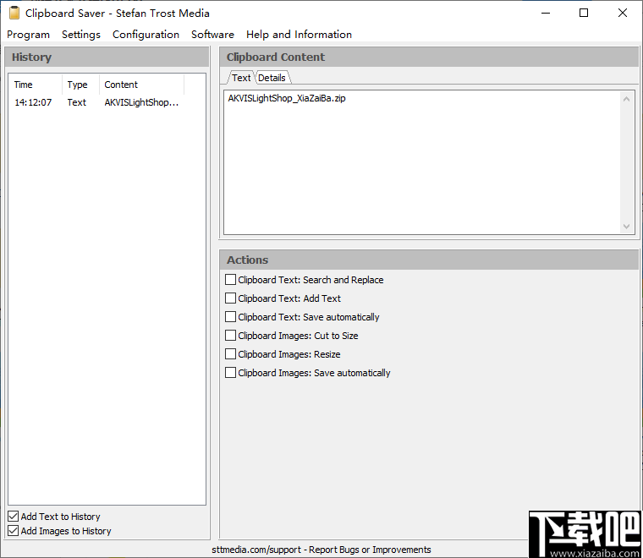Sort history by Content column header
643x558 pixels.
click(x=142, y=85)
